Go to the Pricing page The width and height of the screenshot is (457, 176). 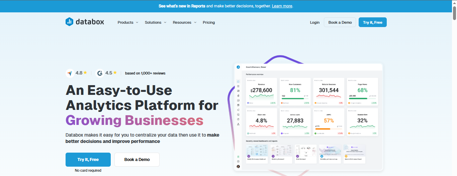tap(209, 22)
